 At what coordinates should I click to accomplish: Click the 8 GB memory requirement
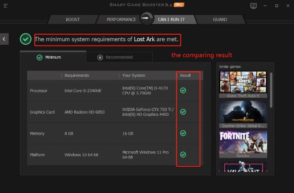pos(69,133)
